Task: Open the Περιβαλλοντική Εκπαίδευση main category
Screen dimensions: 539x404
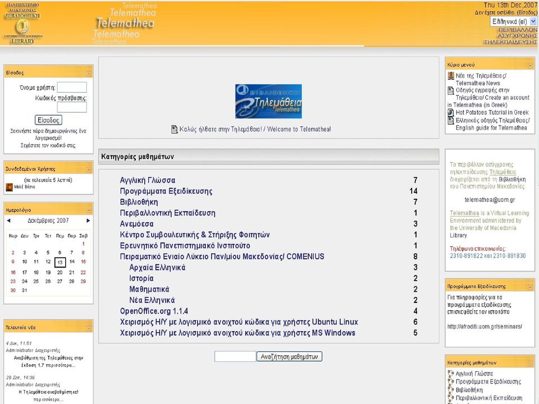Action: [167, 213]
